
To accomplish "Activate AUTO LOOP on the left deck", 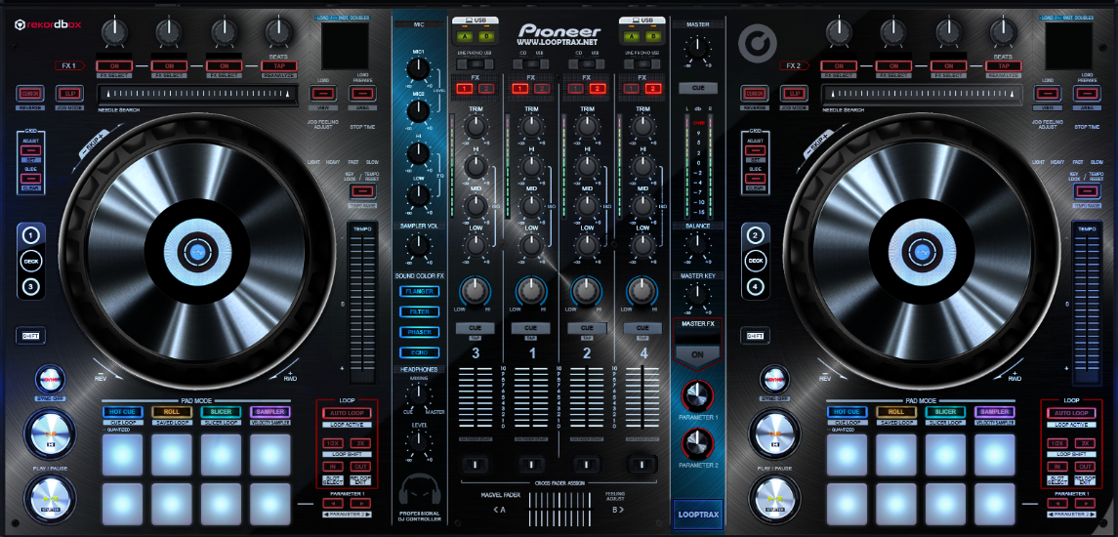I will click(x=346, y=413).
